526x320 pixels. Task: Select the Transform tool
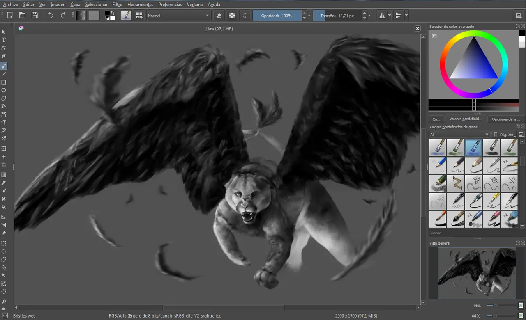(x=4, y=149)
